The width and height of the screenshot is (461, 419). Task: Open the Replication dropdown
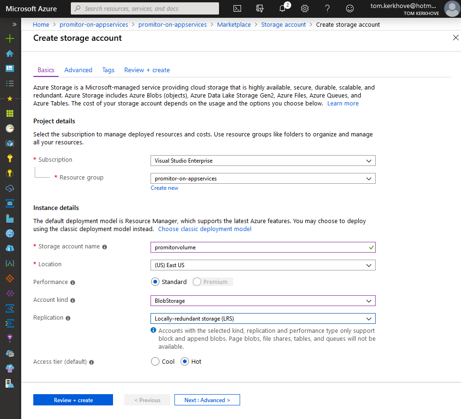[x=263, y=319]
